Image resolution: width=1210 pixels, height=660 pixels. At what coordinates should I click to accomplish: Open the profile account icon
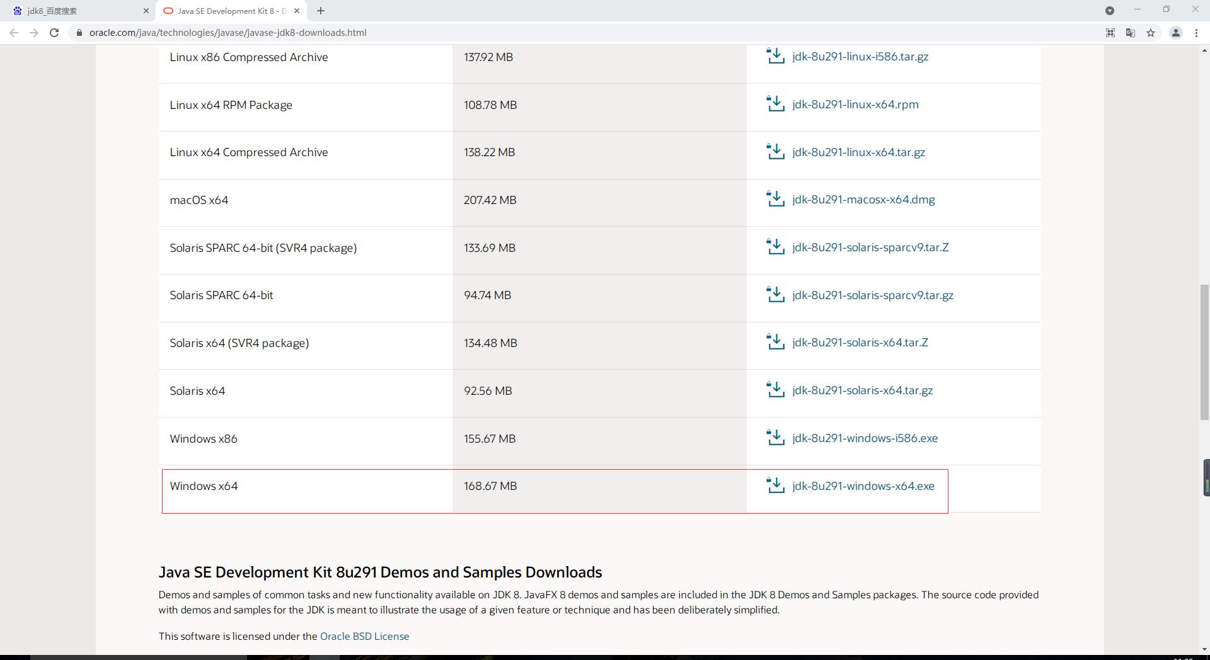coord(1175,33)
